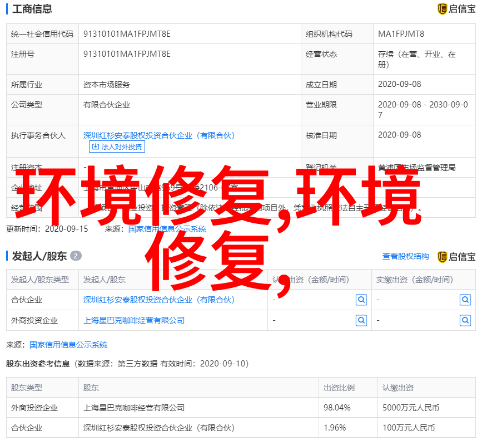The height and width of the screenshot is (440, 482).
Task: Open 法人对外投资 button under executive partner
Action: 117,146
